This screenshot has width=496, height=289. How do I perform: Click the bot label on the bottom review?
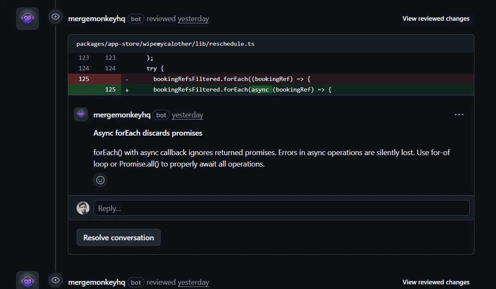[x=136, y=282]
